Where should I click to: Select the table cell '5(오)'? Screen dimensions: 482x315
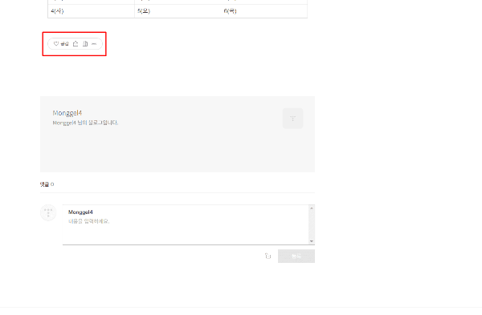pyautogui.click(x=178, y=11)
